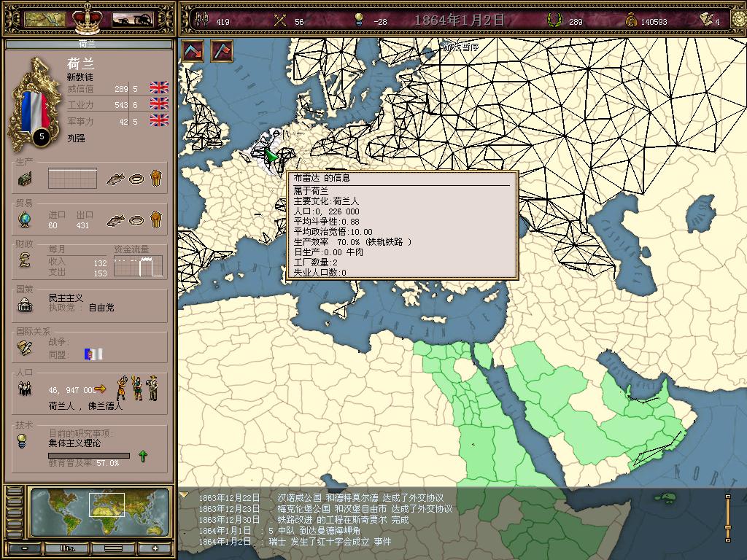This screenshot has height=560, width=747.
Task: Zoom in with the plus button
Action: [x=155, y=548]
